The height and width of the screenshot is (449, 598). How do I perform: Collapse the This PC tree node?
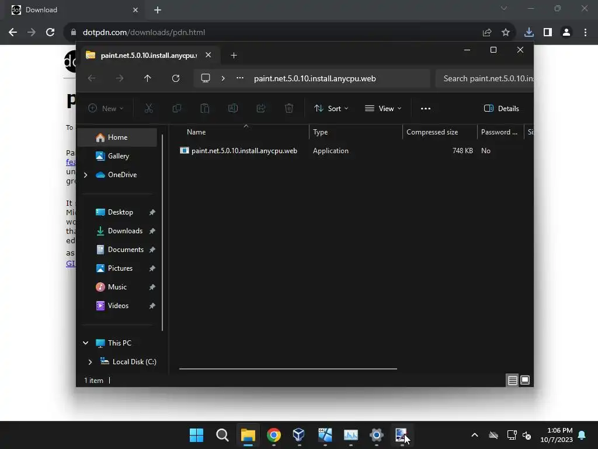coord(85,343)
